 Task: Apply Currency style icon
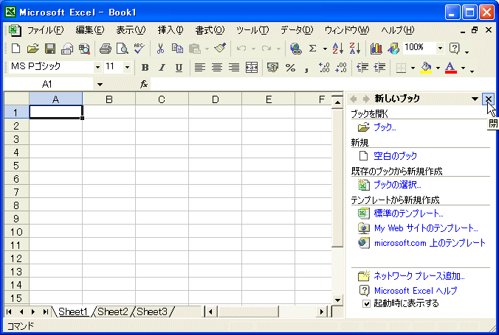(272, 67)
